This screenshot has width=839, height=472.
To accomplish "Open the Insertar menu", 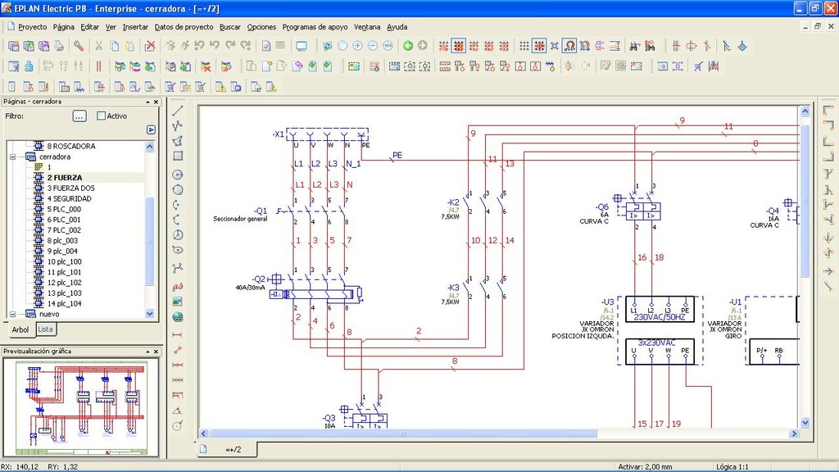I will pyautogui.click(x=135, y=26).
